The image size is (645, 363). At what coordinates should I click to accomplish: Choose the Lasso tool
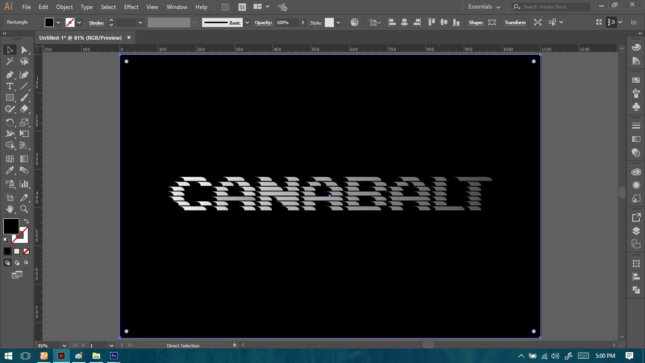pyautogui.click(x=24, y=61)
